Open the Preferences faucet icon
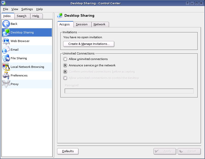 point(6,75)
